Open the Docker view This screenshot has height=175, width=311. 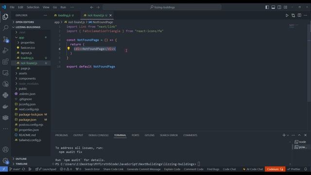(5, 106)
